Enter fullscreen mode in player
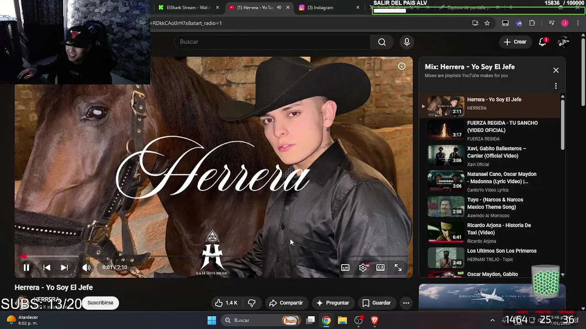 click(x=398, y=268)
